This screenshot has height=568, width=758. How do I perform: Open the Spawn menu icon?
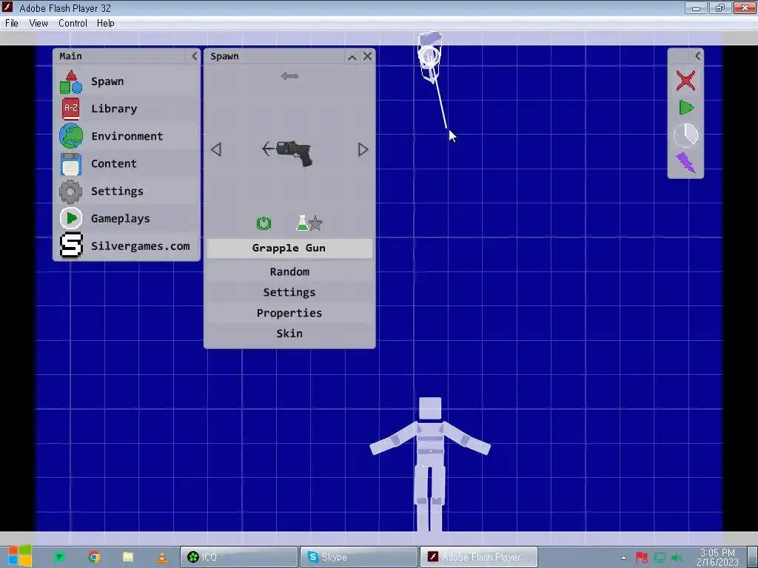pos(71,81)
